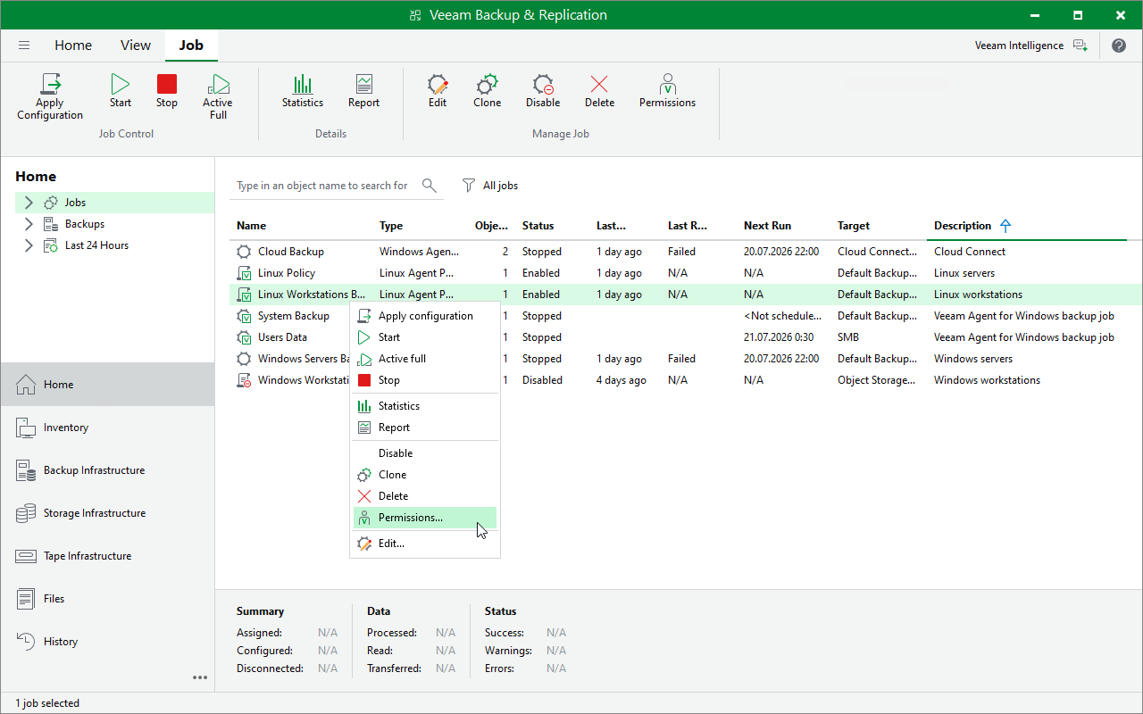Click Apply Configuration ribbon icon

(50, 85)
